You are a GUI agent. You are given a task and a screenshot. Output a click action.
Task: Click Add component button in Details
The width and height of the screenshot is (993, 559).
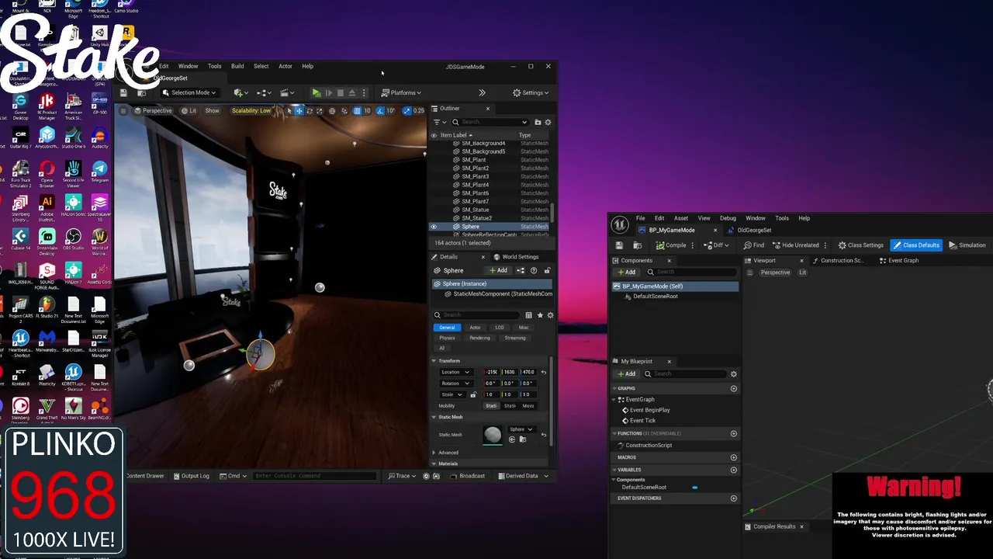498,270
